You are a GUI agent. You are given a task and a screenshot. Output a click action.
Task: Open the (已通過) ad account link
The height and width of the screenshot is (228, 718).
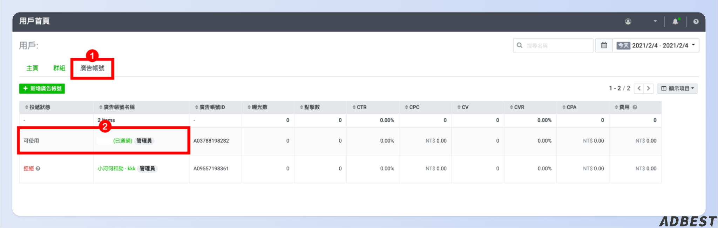click(x=122, y=141)
